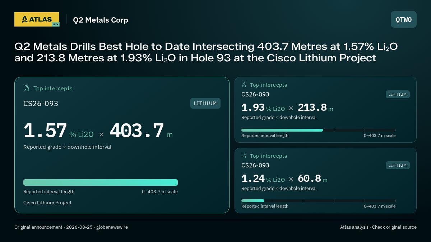Click the drill icon in the 1.57% card
The width and height of the screenshot is (431, 242).
(x=27, y=88)
